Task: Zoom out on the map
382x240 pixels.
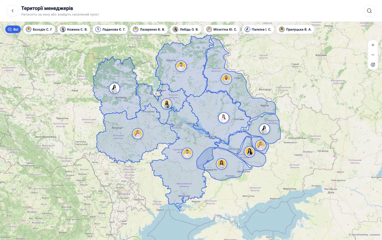Action: pyautogui.click(x=373, y=55)
